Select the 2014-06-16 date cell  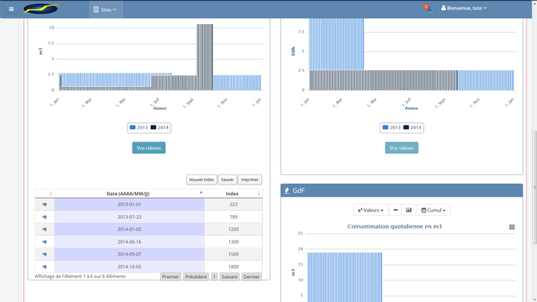click(129, 242)
